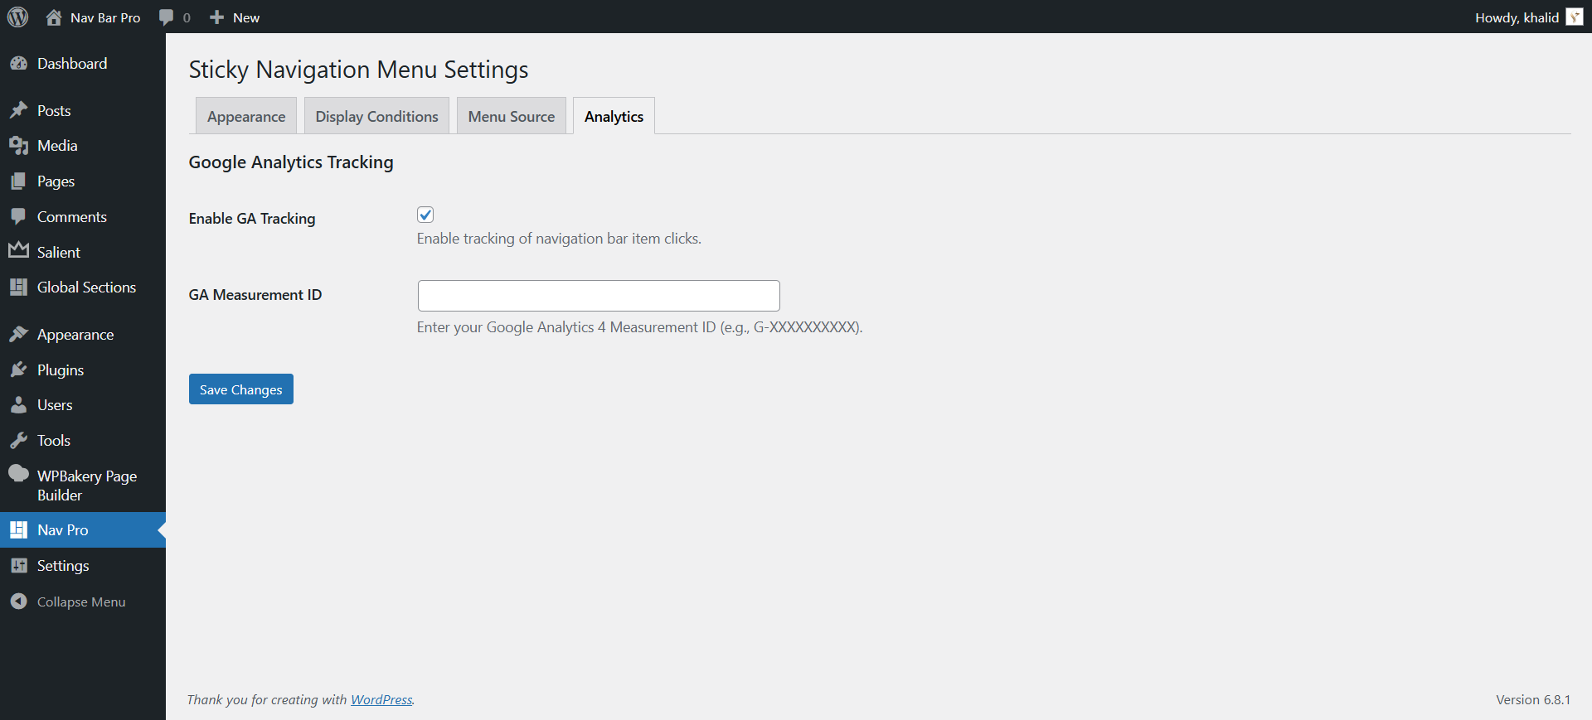Screen dimensions: 1592x720
Task: Click the Posts pushpin icon
Action: point(18,110)
